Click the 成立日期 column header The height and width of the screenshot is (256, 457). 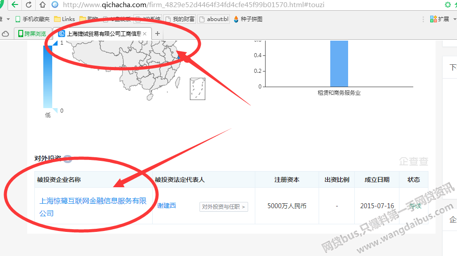pos(377,180)
